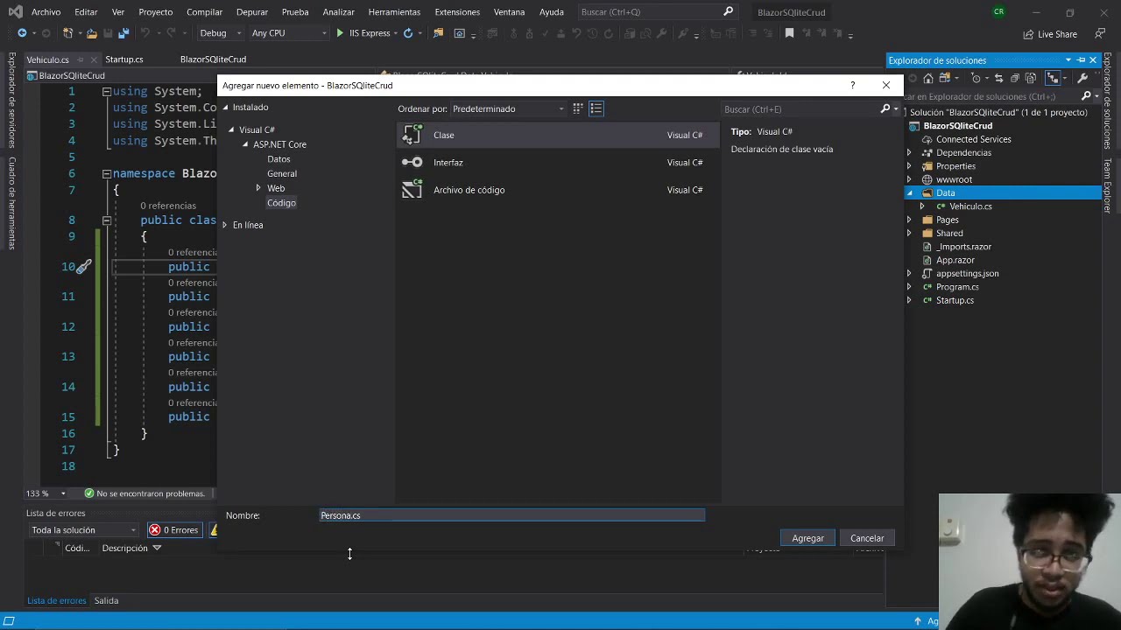Collapse the Data folder in Solution Explorer
This screenshot has width=1121, height=630.
(908, 192)
